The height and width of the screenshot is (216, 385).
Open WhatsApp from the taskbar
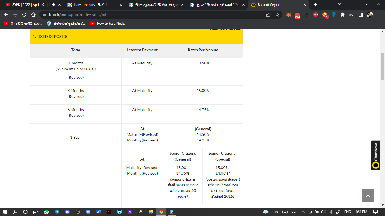click(x=47, y=212)
